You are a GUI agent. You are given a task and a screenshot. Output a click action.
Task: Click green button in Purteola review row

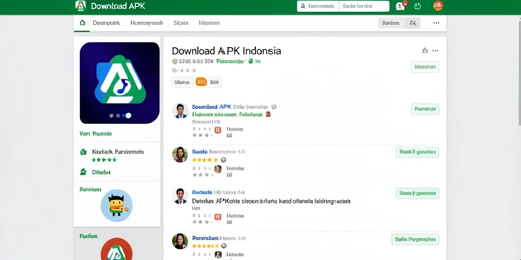point(417,193)
